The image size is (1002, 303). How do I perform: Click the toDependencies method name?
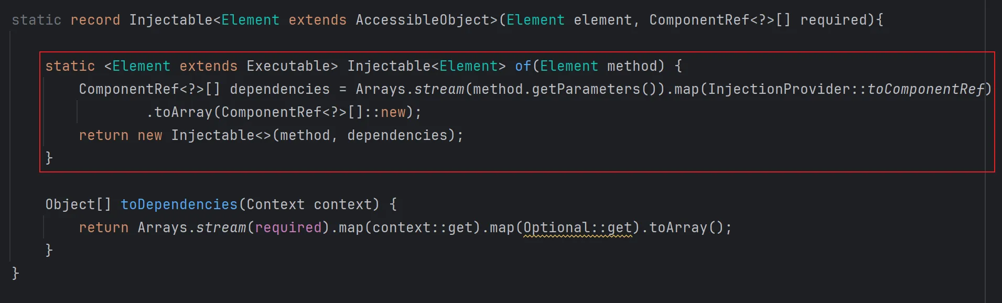(179, 204)
